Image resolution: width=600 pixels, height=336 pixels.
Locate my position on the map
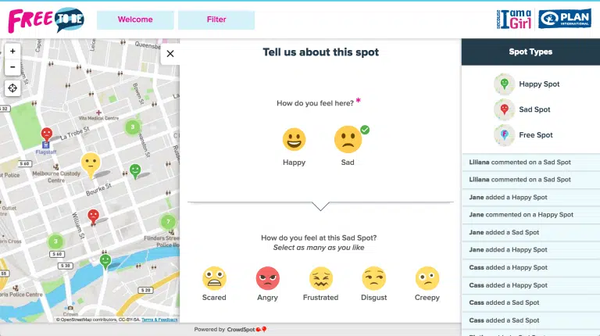click(x=12, y=88)
